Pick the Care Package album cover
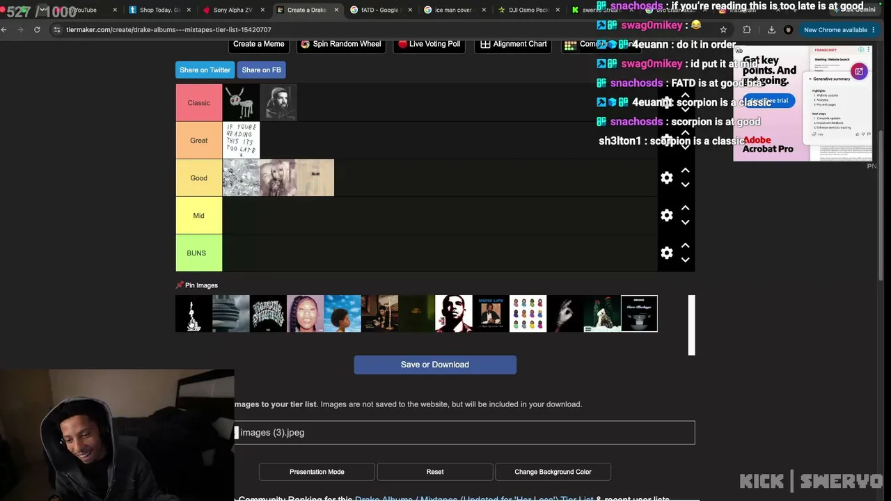 click(x=639, y=314)
